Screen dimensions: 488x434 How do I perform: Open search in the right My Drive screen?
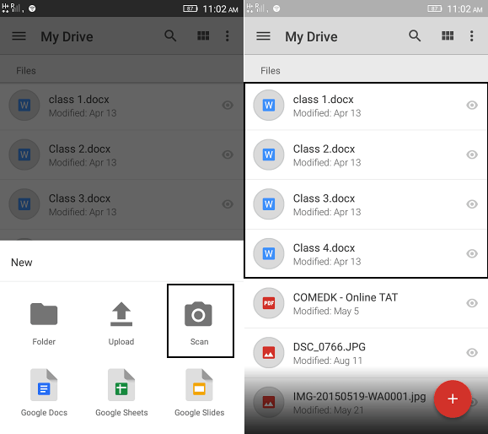415,35
